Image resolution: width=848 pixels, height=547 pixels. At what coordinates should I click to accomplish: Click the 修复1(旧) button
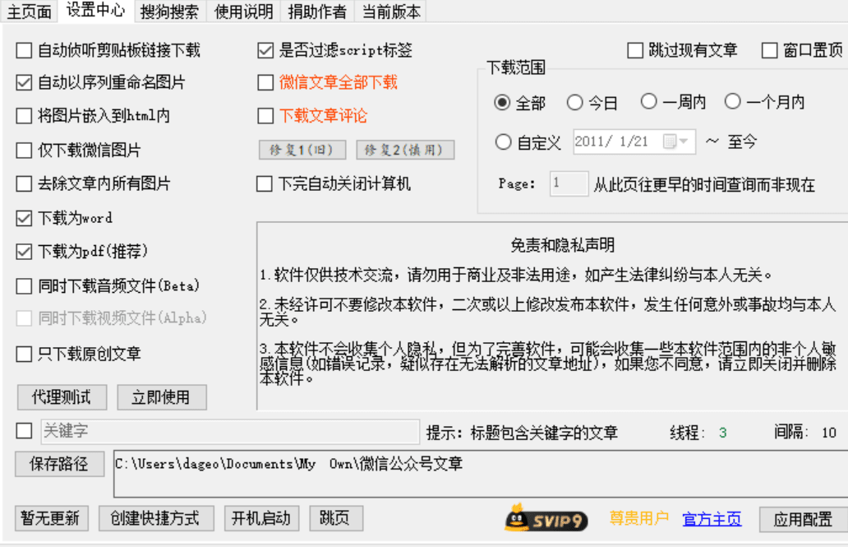coord(302,150)
